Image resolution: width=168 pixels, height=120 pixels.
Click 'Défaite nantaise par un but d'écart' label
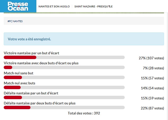(31, 93)
